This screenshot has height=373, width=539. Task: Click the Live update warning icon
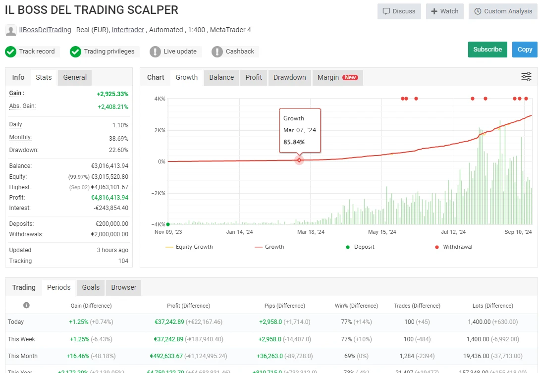tap(155, 52)
